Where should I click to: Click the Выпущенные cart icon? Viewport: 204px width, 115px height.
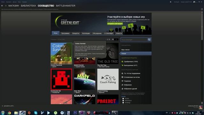122,65
